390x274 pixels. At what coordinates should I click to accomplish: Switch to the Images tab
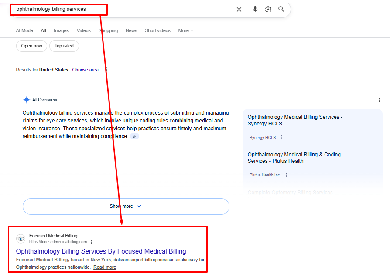tap(61, 30)
